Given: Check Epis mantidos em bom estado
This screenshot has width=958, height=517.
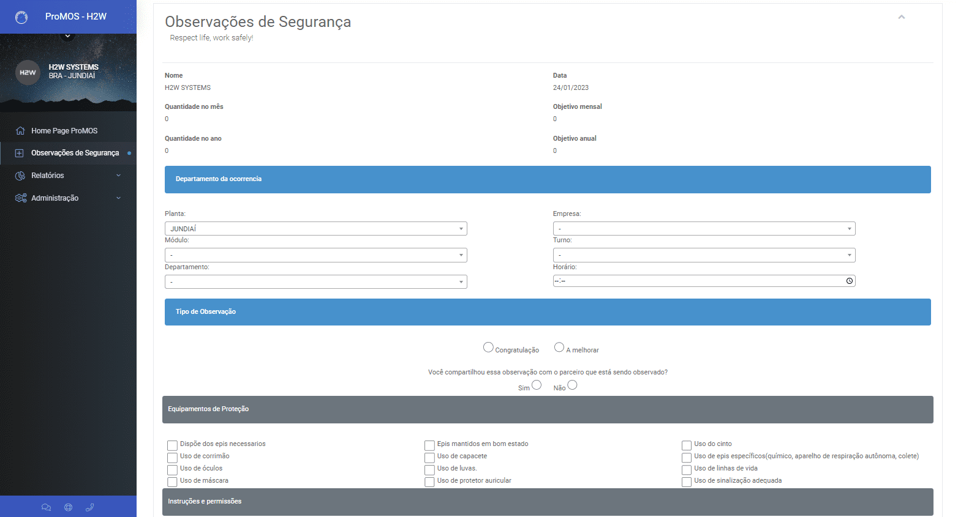Looking at the screenshot, I should point(429,445).
